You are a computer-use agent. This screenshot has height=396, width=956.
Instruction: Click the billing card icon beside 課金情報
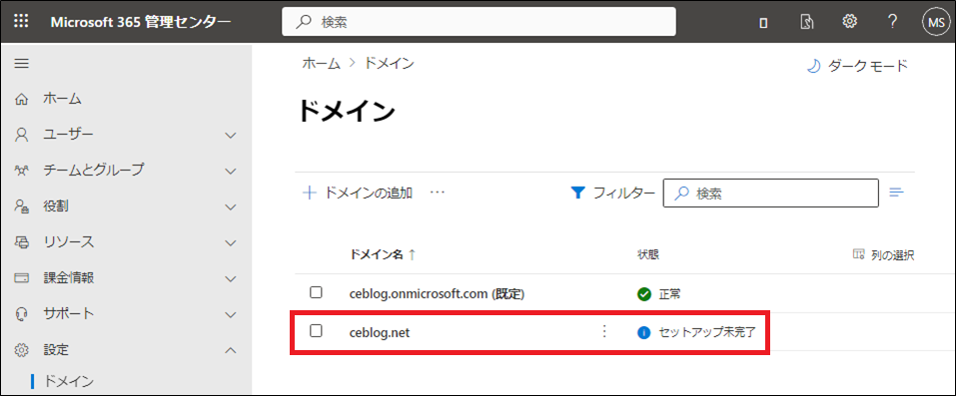click(21, 278)
